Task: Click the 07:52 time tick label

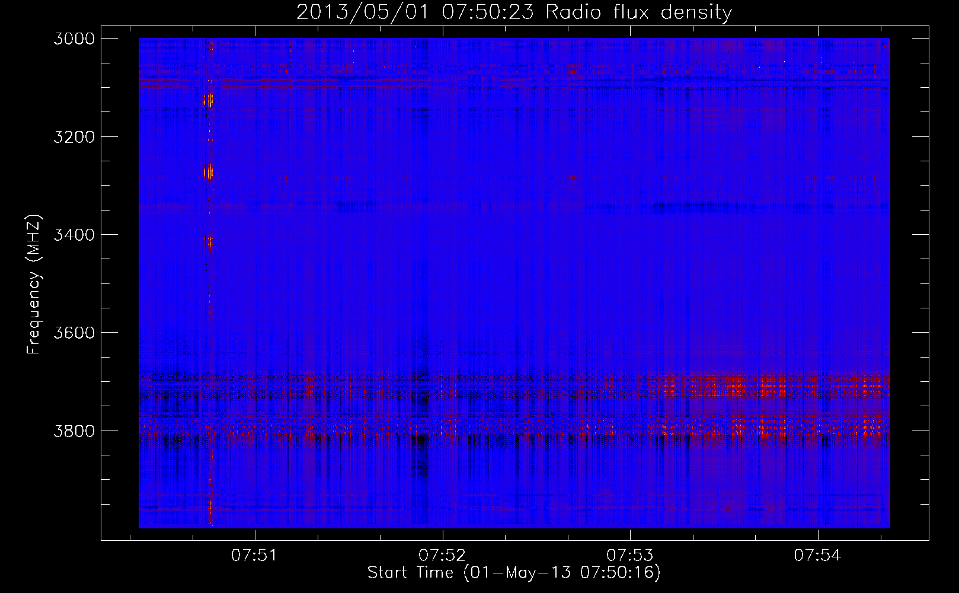Action: click(x=442, y=556)
